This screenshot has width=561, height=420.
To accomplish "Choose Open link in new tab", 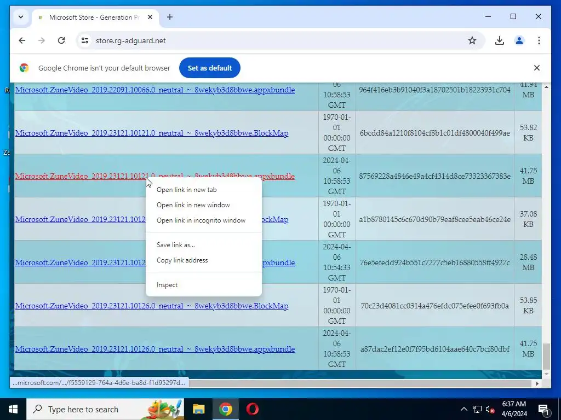I will click(x=204, y=190).
